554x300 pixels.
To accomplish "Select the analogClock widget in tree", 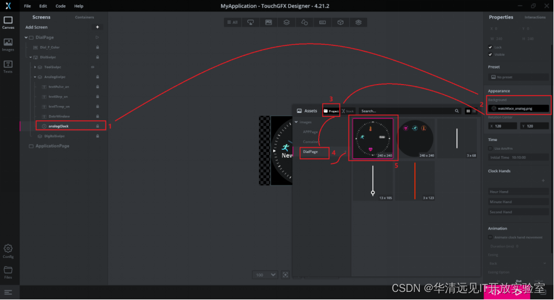I will click(59, 126).
